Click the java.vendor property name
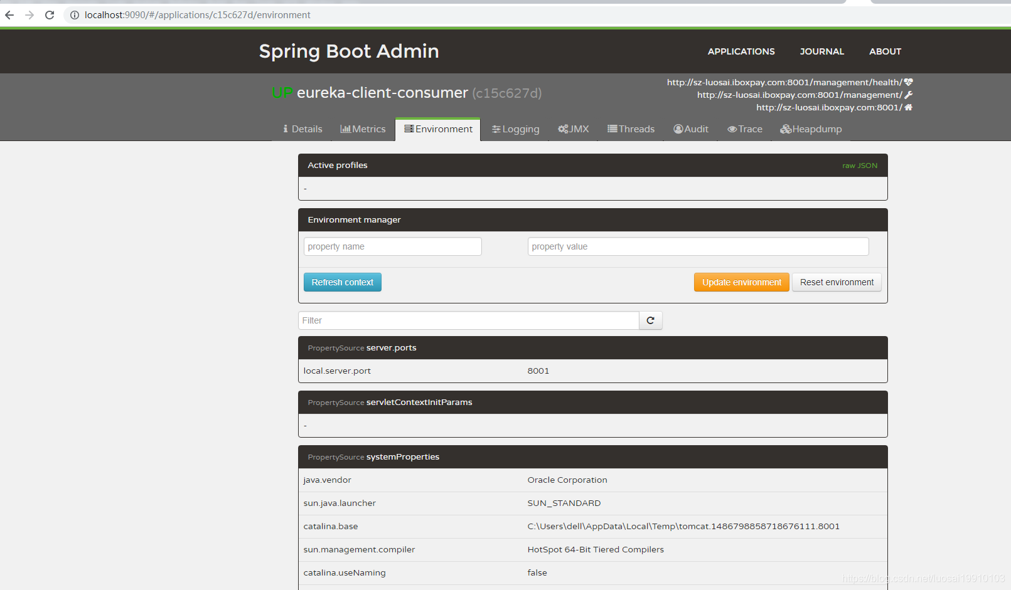This screenshot has height=590, width=1011. pyautogui.click(x=327, y=480)
